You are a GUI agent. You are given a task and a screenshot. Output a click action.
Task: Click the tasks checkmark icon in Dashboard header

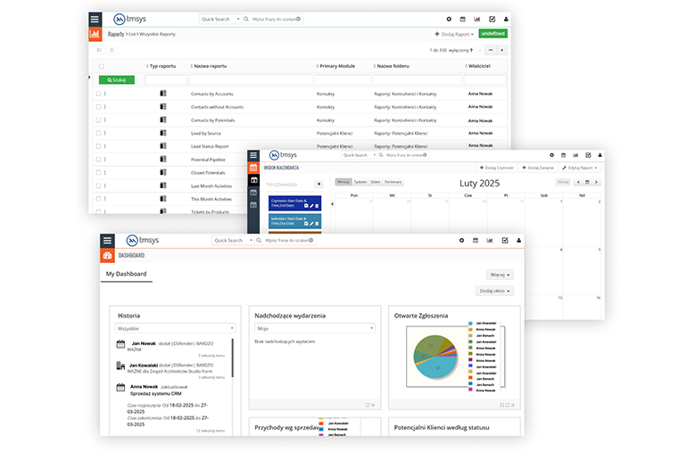(x=505, y=241)
